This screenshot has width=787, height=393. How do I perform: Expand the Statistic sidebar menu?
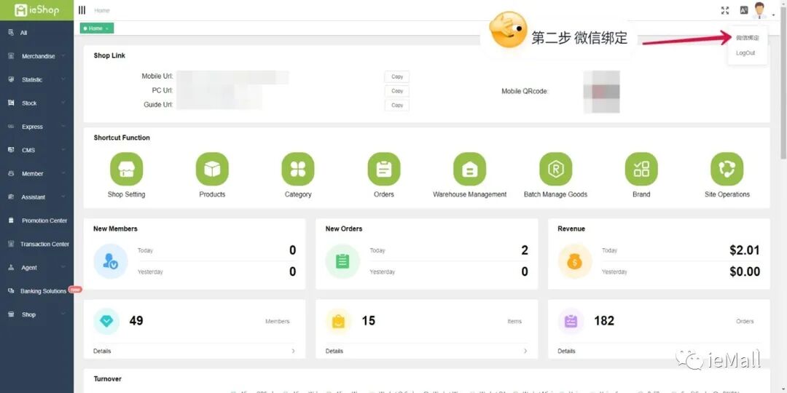click(36, 80)
